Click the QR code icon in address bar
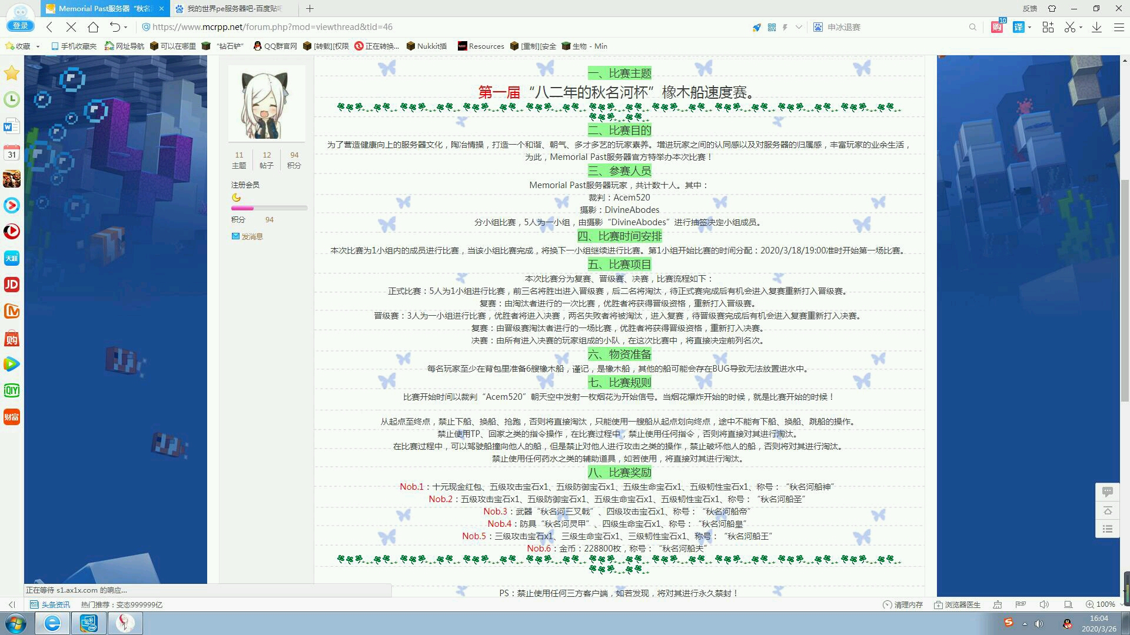1130x635 pixels. pyautogui.click(x=772, y=27)
